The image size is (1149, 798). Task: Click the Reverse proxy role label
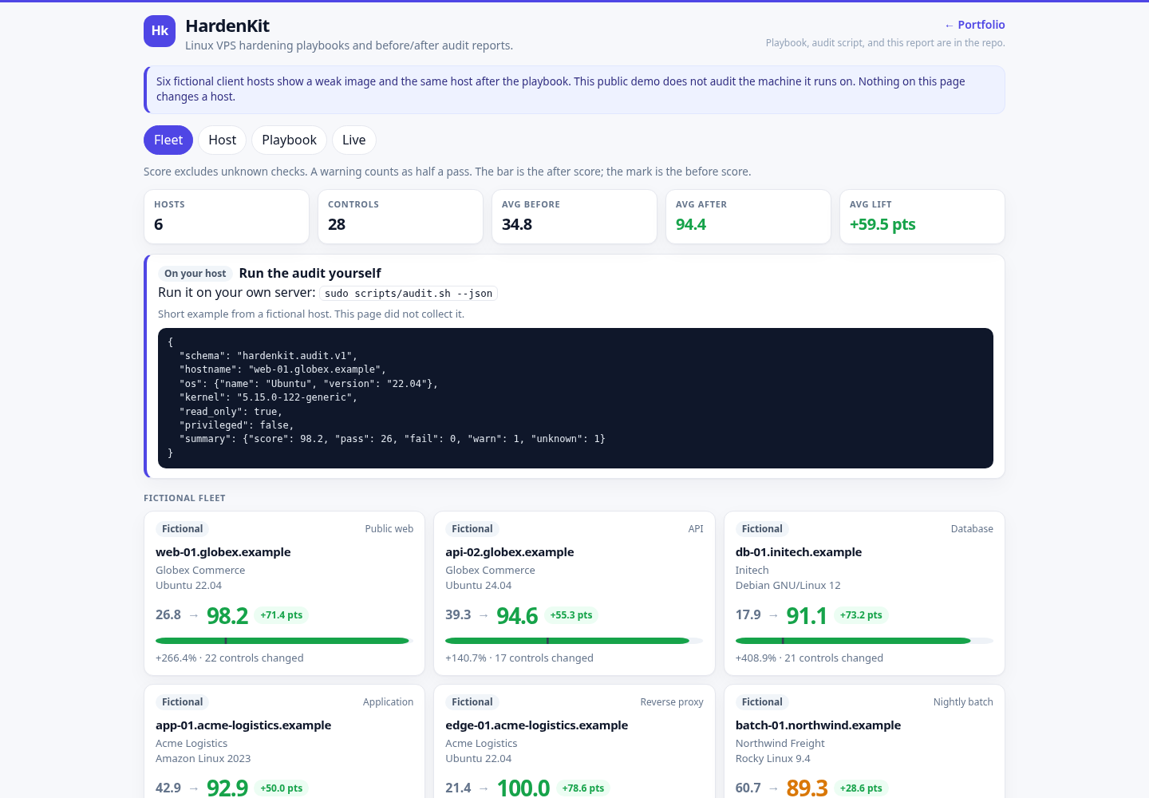(x=672, y=702)
